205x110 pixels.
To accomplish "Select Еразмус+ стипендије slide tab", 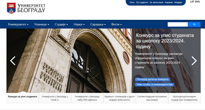I will tap(120, 98).
